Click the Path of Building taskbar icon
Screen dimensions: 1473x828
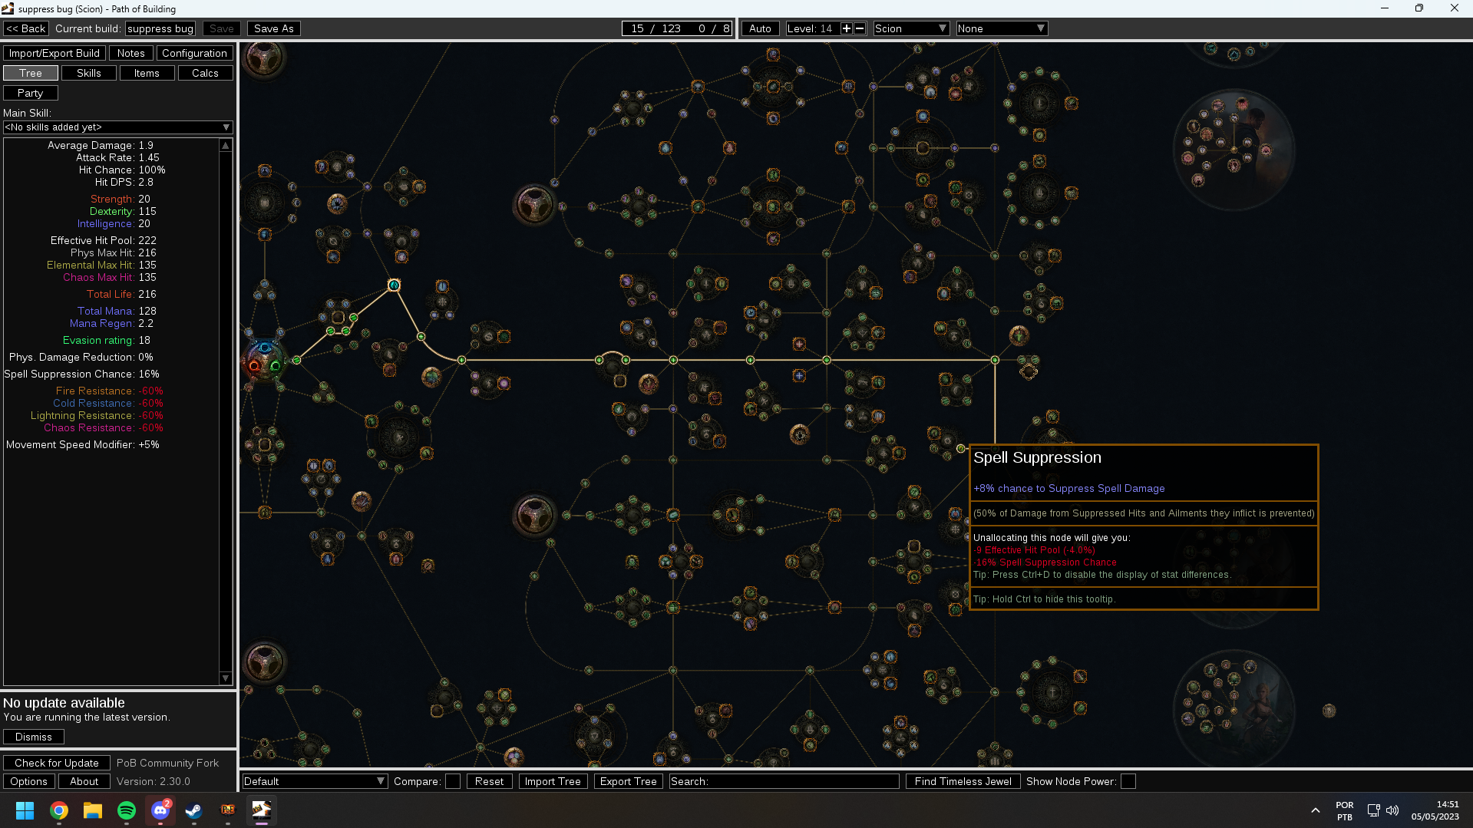262,810
